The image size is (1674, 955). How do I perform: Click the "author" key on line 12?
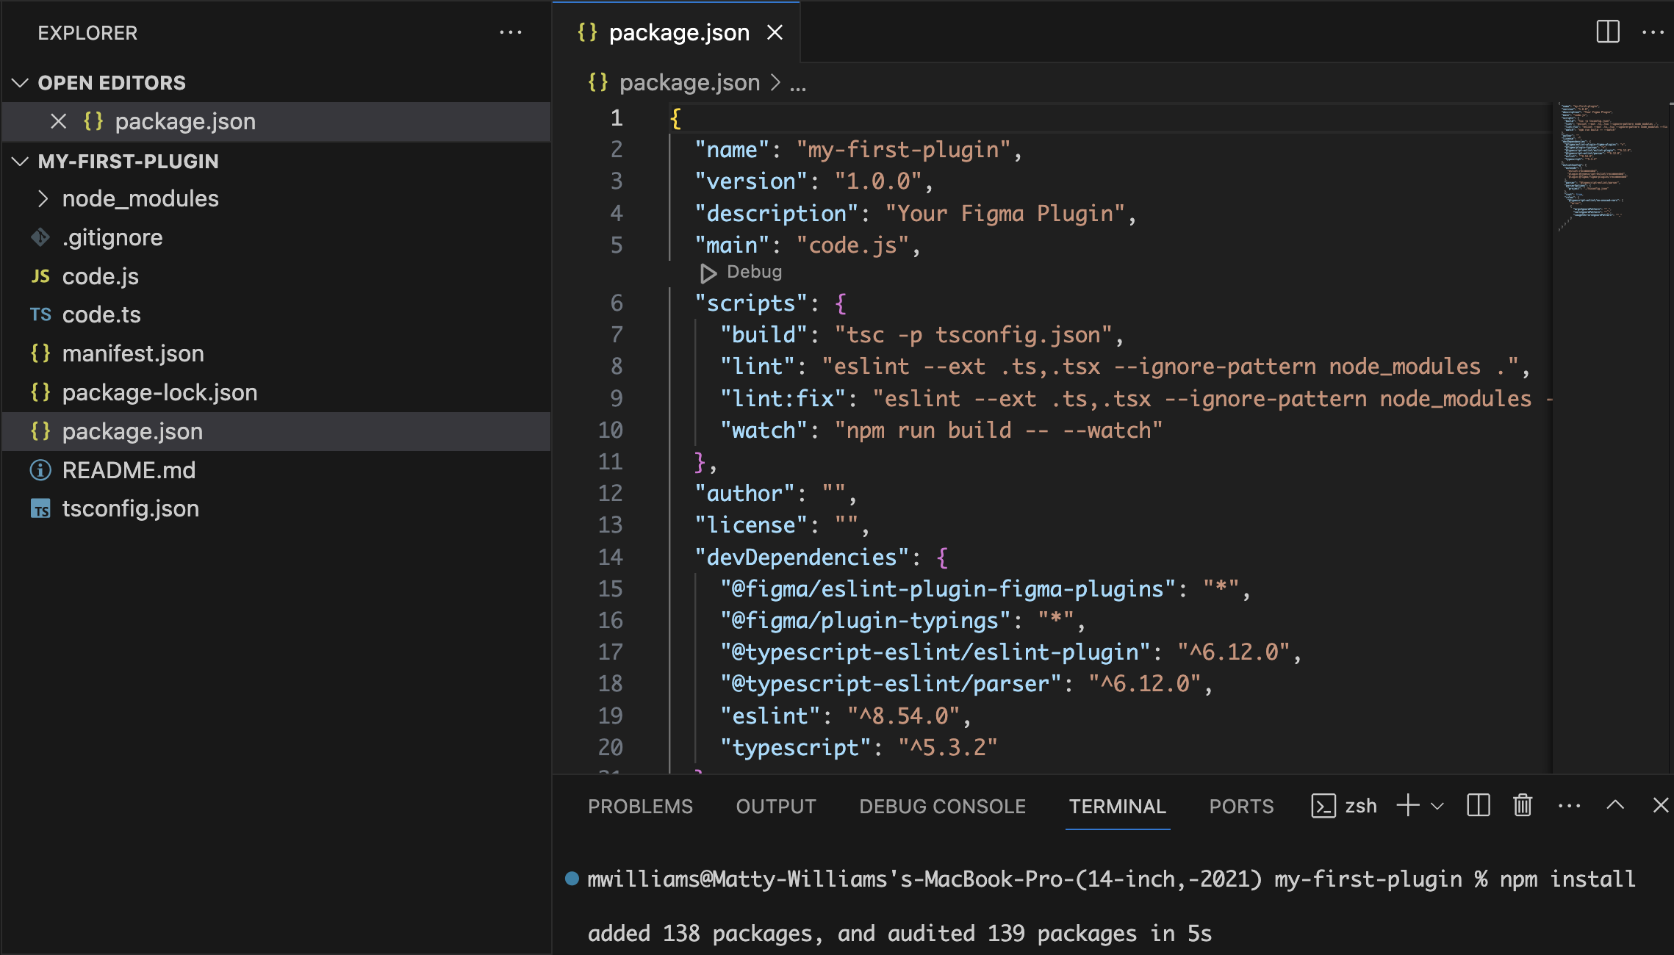pyautogui.click(x=744, y=494)
